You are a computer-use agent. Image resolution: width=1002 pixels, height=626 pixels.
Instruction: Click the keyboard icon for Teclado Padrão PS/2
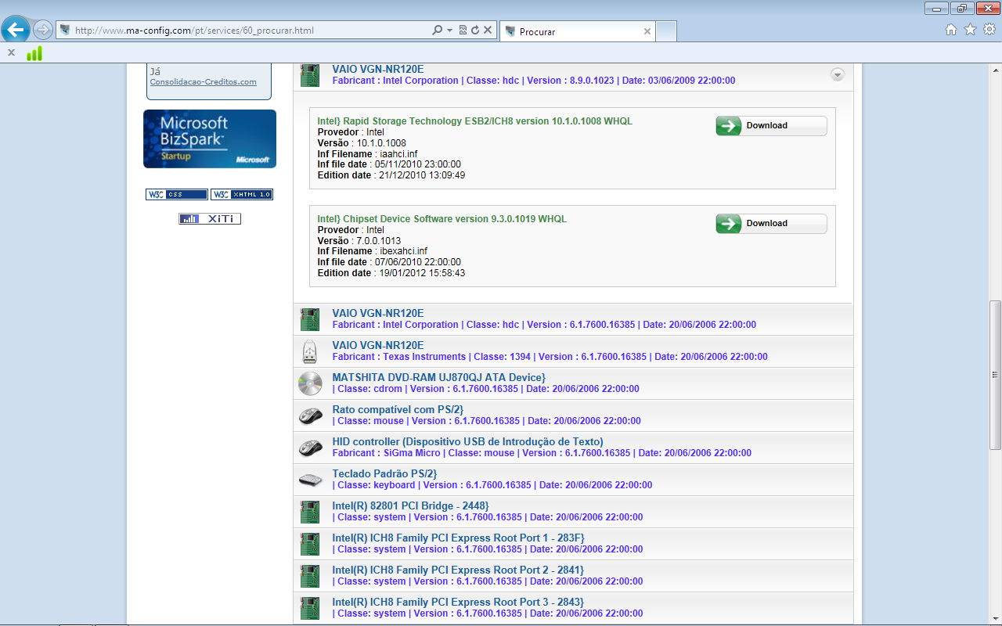[x=310, y=480]
